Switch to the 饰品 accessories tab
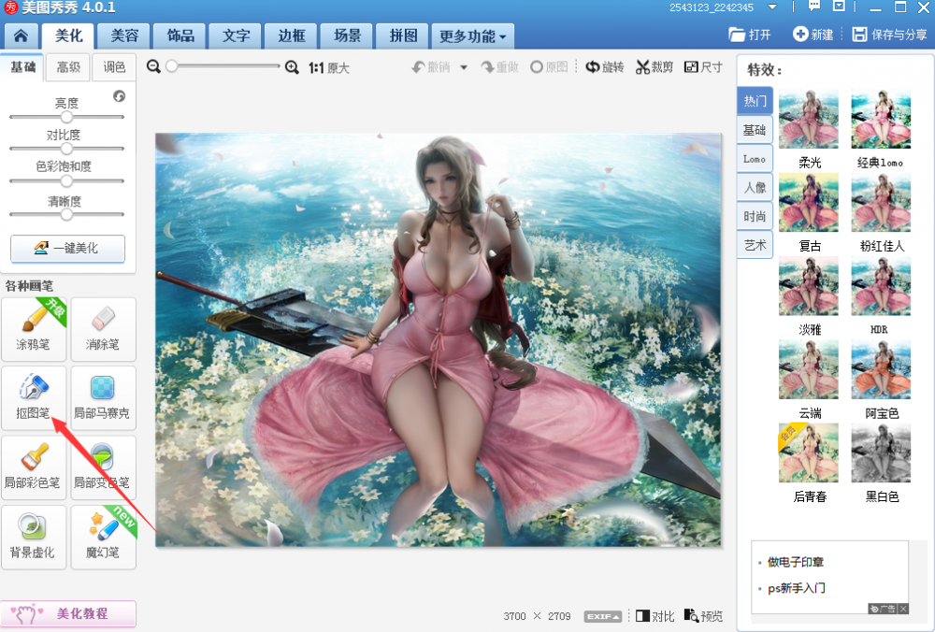Image resolution: width=935 pixels, height=632 pixels. 180,36
